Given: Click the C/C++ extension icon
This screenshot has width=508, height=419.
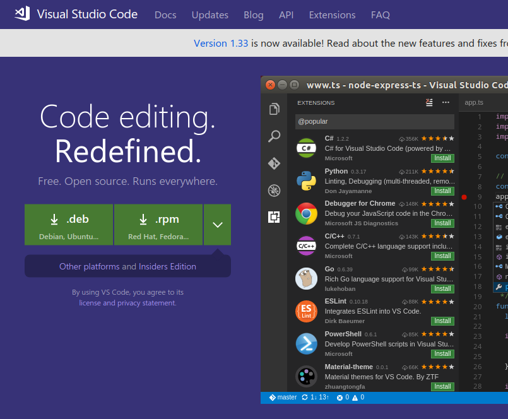Looking at the screenshot, I should point(306,246).
